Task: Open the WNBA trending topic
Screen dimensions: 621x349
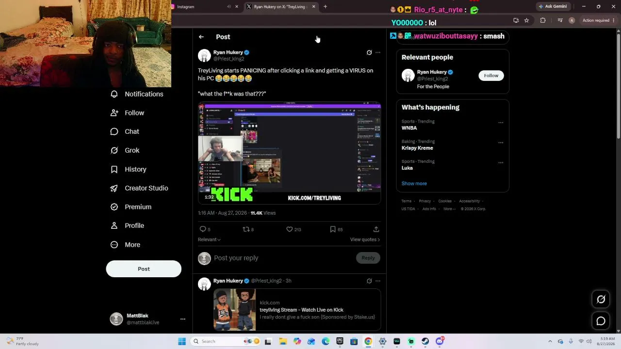Action: (409, 128)
